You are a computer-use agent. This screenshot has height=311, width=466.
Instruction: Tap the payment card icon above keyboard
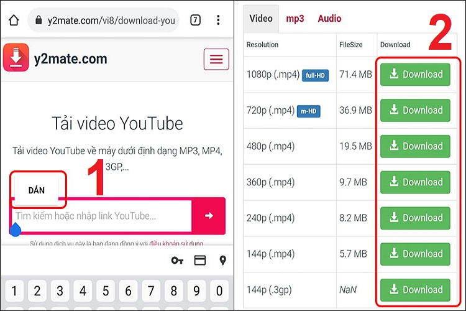199,261
